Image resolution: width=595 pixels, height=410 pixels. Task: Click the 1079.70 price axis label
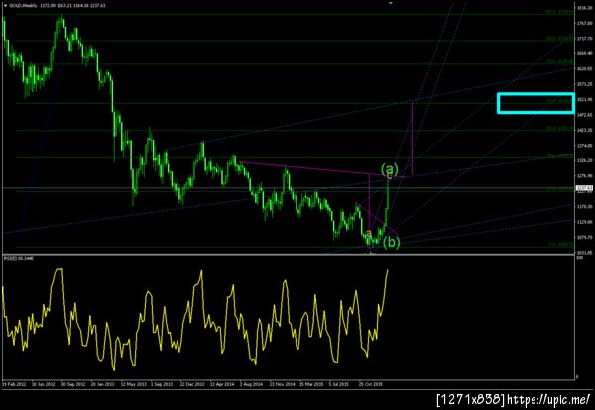[584, 238]
